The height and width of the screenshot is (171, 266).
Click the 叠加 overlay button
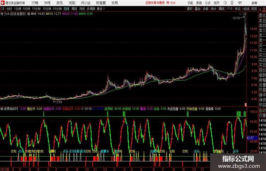[198, 9]
